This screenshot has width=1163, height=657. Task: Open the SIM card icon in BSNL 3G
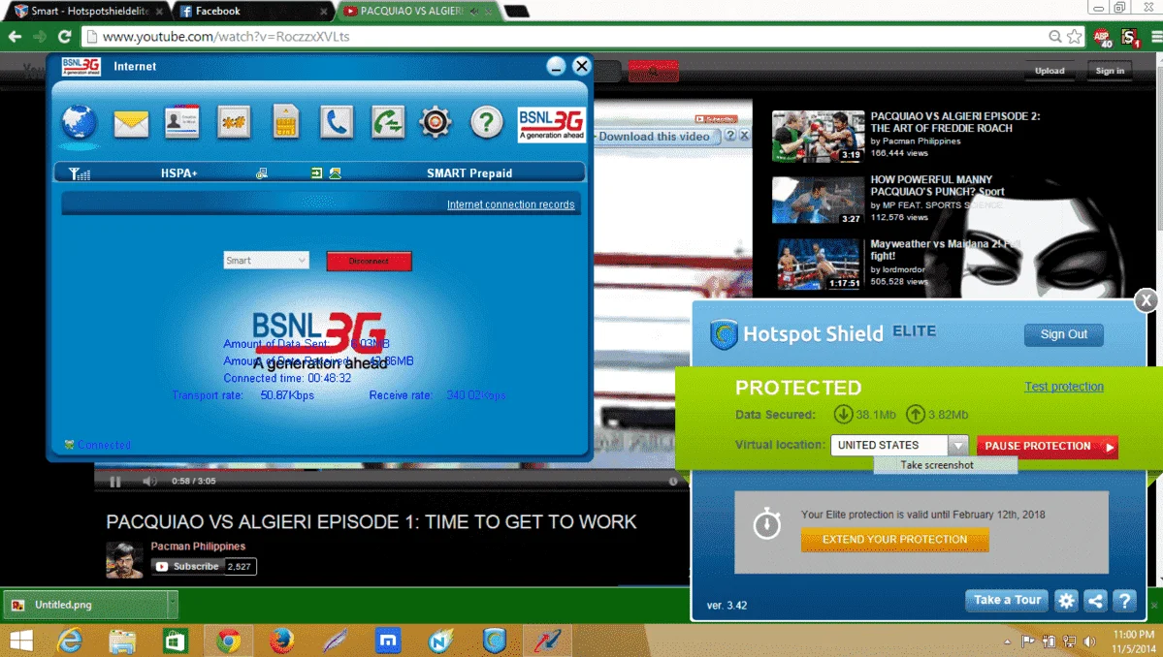pyautogui.click(x=285, y=122)
